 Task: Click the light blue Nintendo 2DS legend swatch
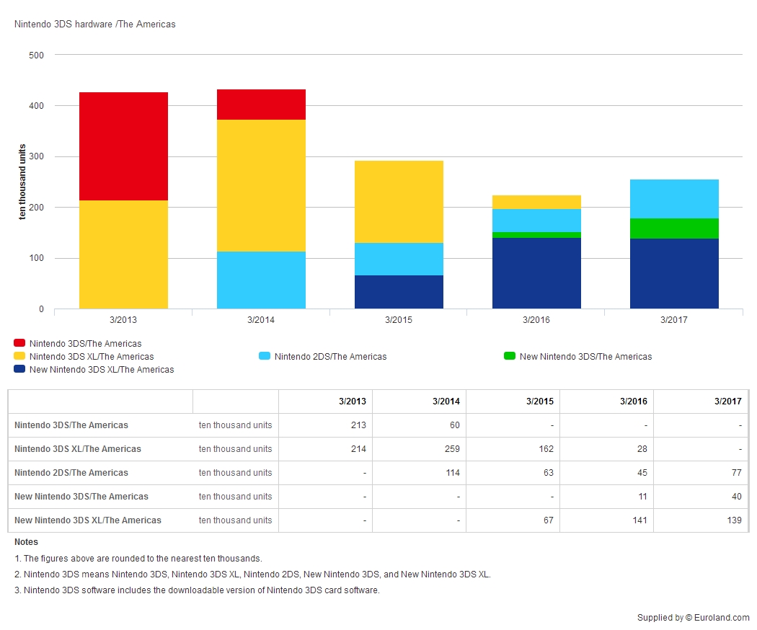point(265,356)
